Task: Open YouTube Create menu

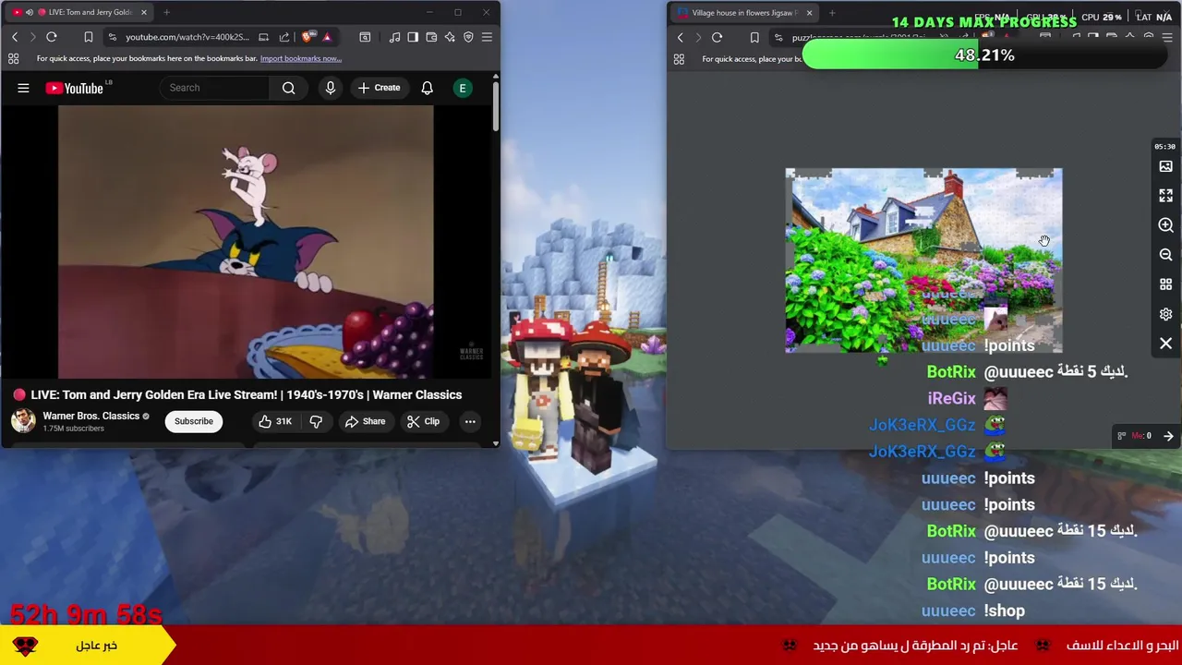Action: 379,88
